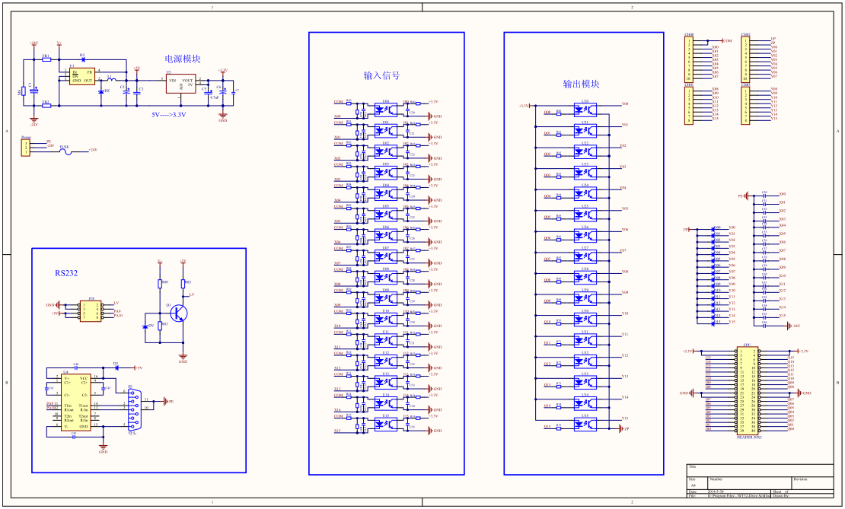Screen dimensions: 845x509
Task: Click the 电源模块 title text
Action: (x=183, y=59)
